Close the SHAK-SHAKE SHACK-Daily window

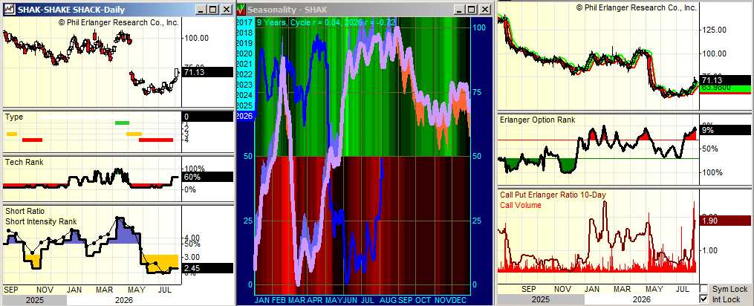226,9
